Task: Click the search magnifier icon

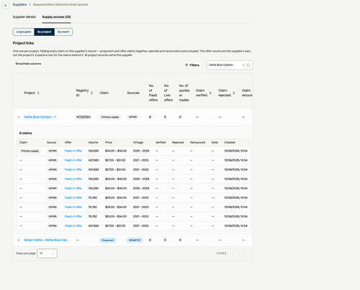Action: coord(248,65)
